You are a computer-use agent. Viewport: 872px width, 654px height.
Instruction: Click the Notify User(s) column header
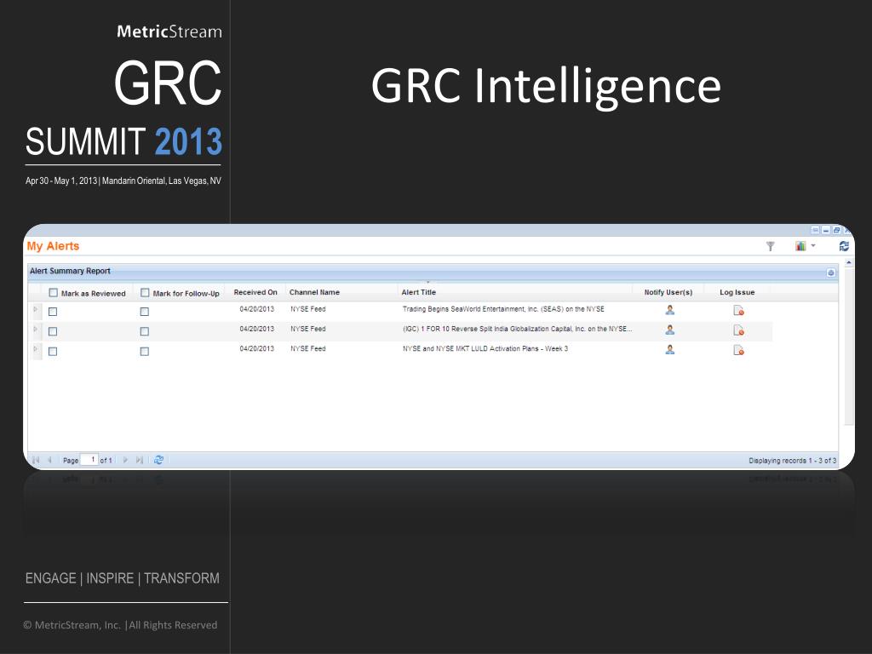(668, 292)
